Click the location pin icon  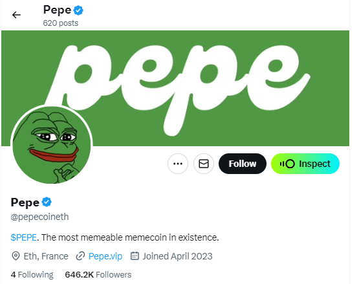click(x=16, y=256)
